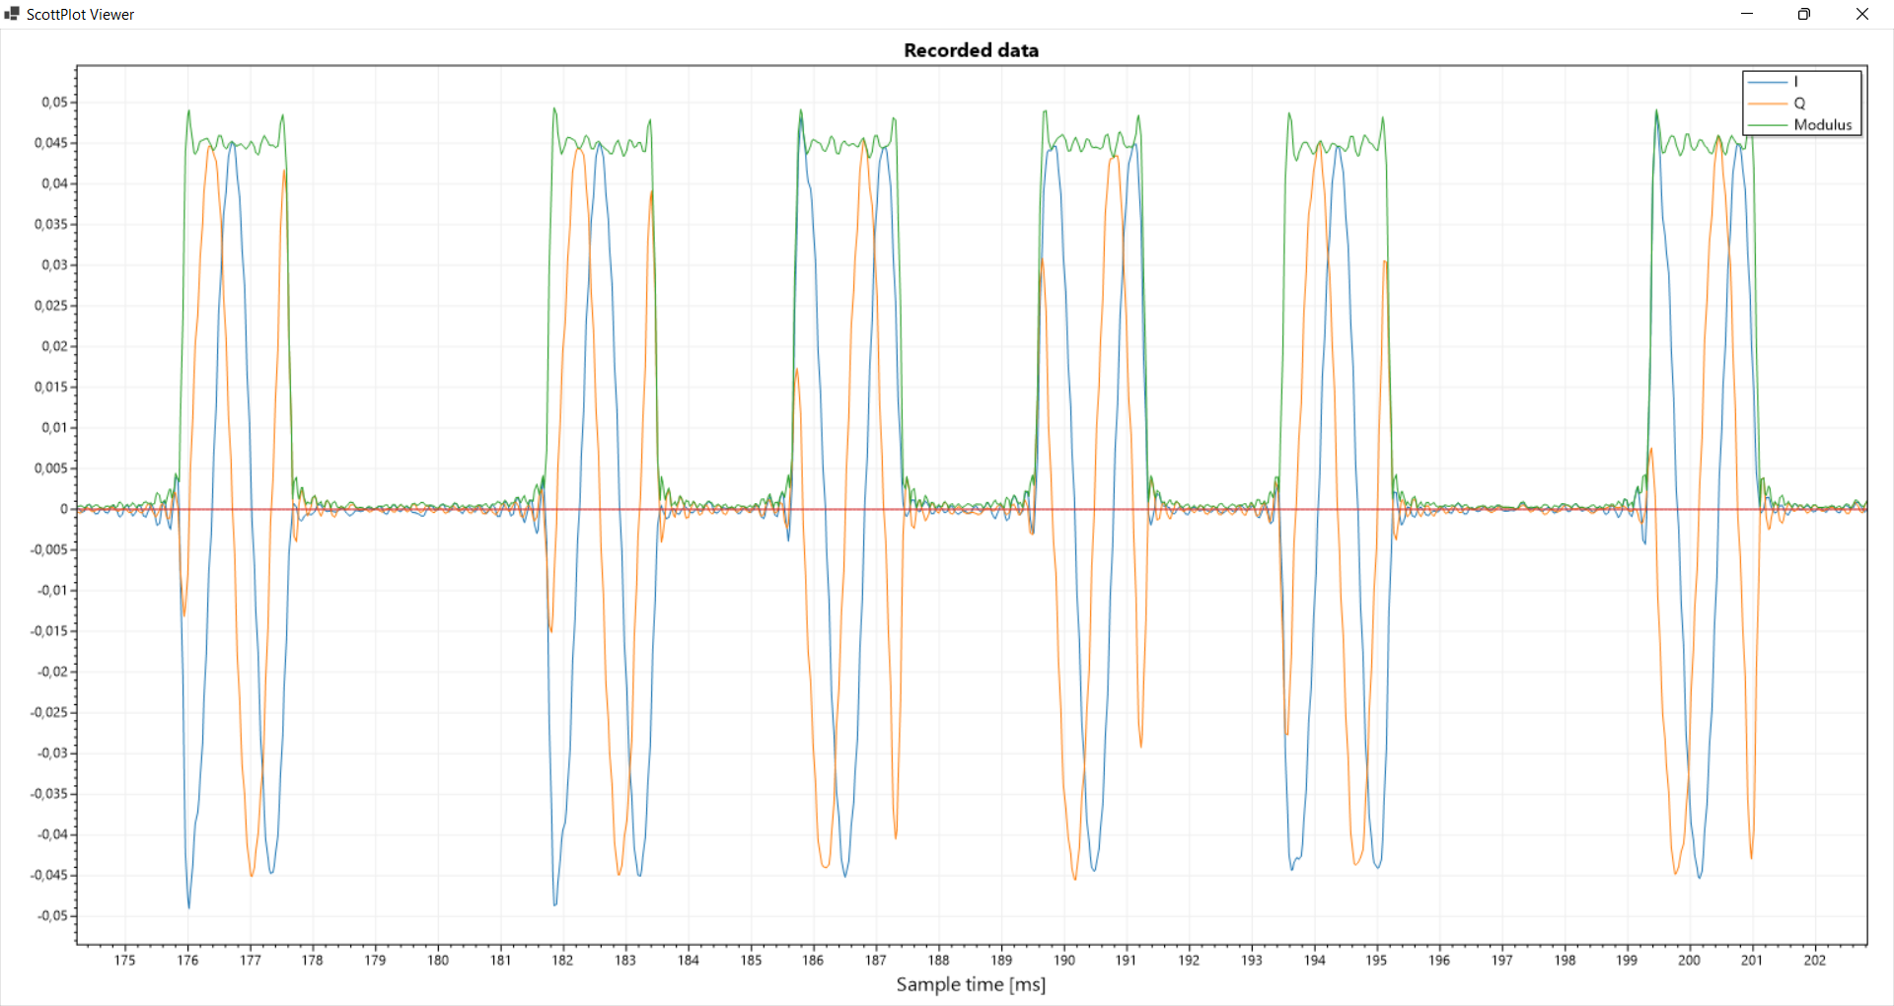Close the ScottPlot Viewer window

(x=1862, y=14)
